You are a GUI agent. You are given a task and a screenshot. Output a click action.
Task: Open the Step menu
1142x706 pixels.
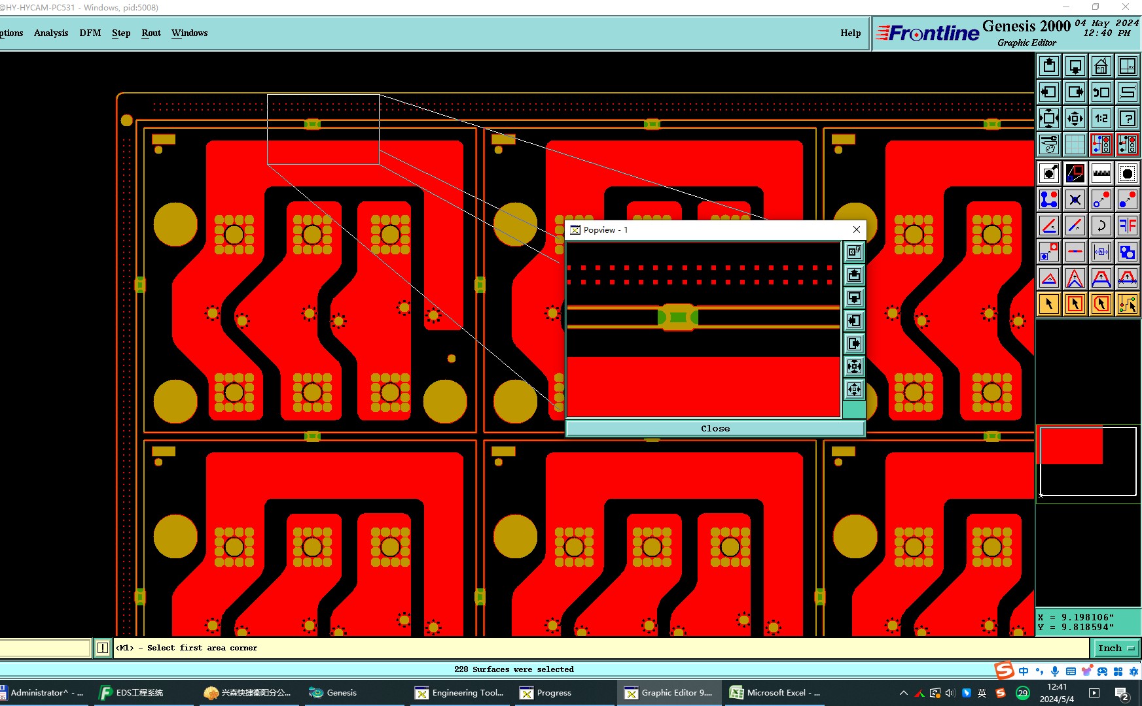click(121, 33)
